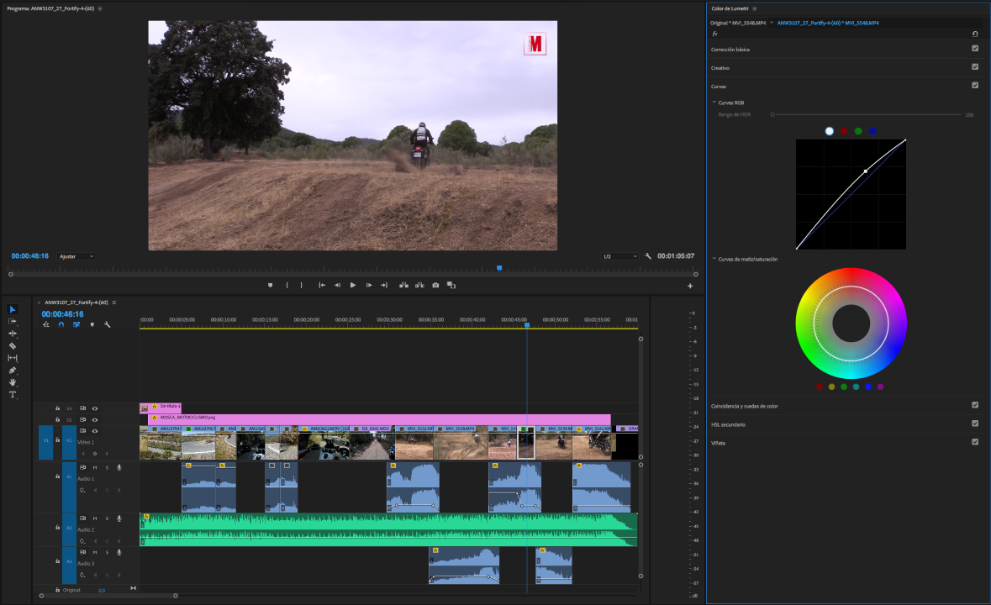This screenshot has width=991, height=605.
Task: Enable voice-over record on Audio 3
Action: [x=119, y=553]
